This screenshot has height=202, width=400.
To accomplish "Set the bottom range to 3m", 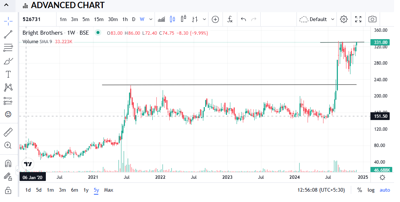I will (x=62, y=190).
